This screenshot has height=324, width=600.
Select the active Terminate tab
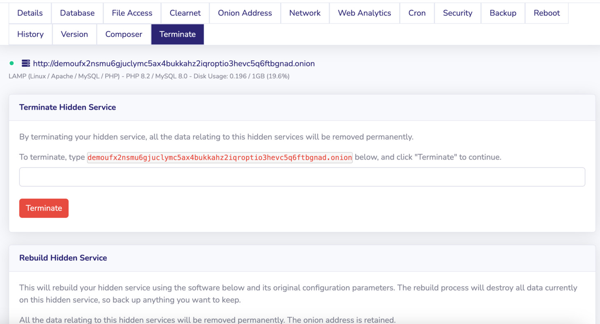pos(178,34)
